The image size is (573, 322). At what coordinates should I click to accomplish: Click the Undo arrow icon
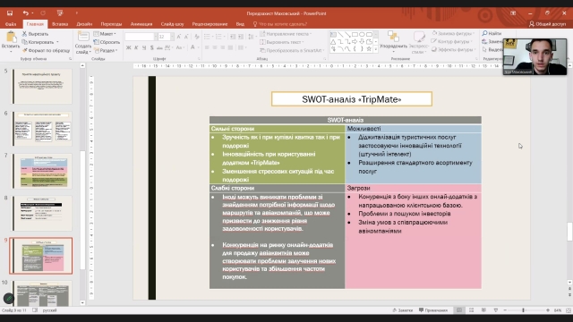(x=26, y=13)
